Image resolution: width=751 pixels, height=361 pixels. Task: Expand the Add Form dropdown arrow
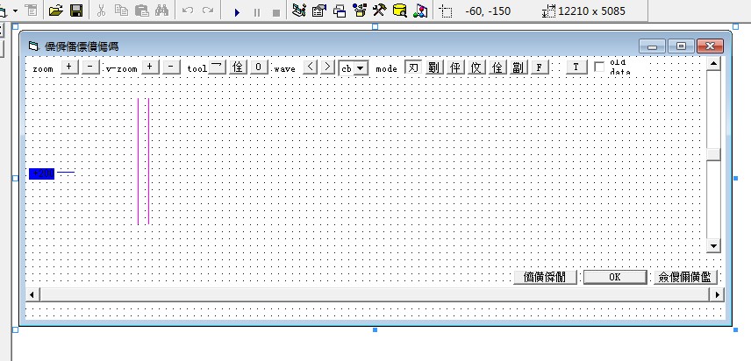pos(15,11)
